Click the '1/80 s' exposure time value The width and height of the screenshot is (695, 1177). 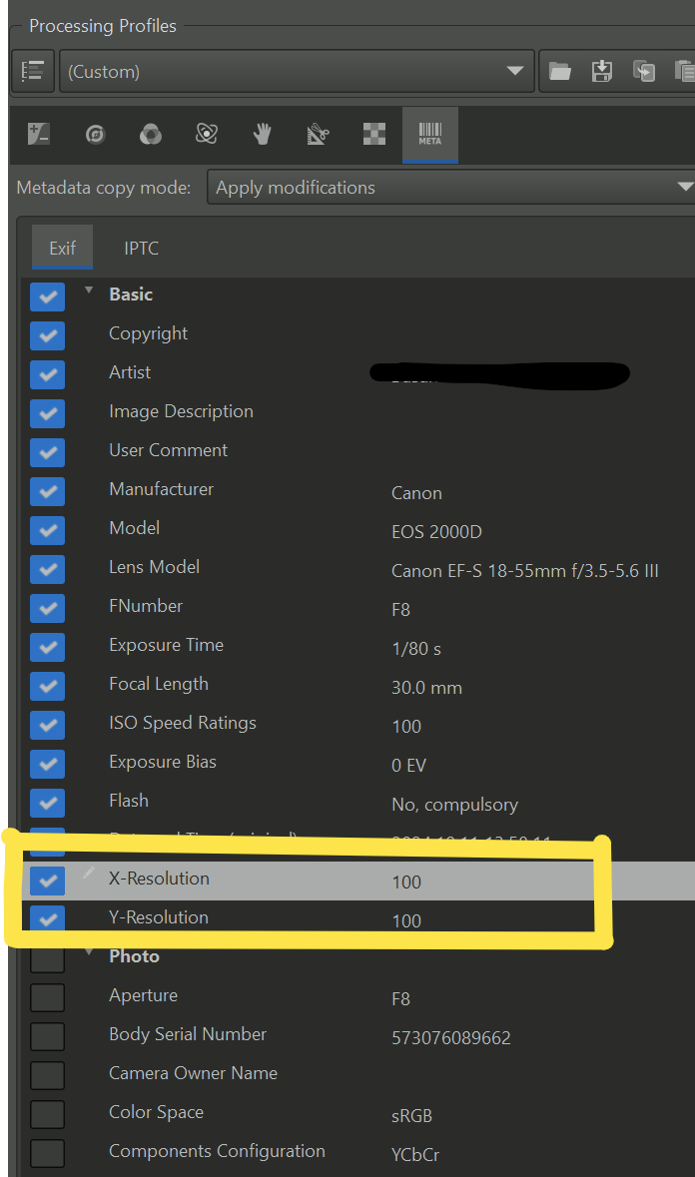click(416, 649)
